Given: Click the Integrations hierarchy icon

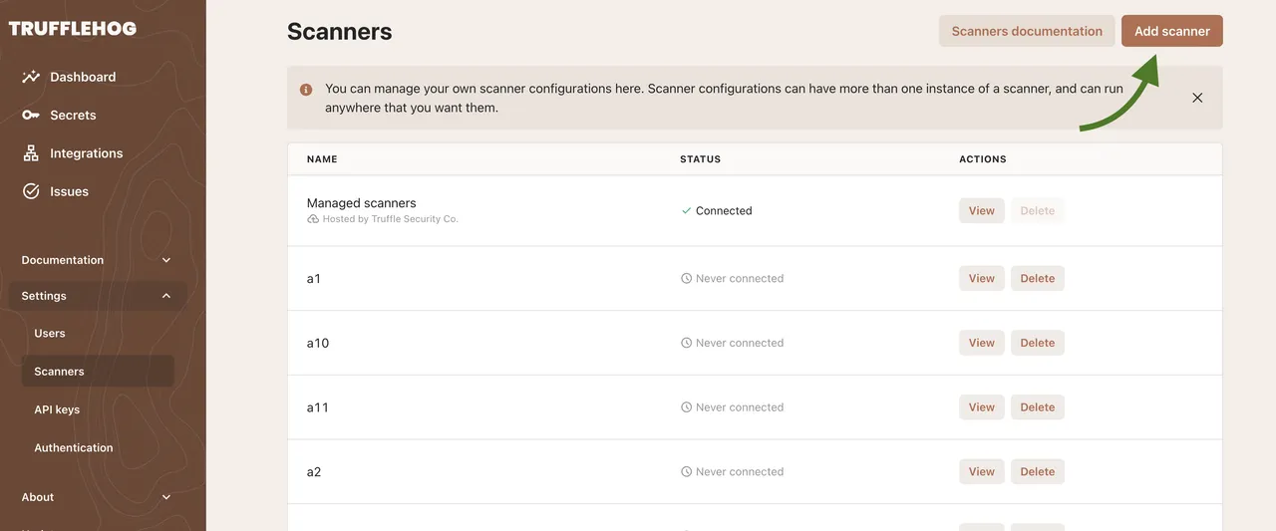Looking at the screenshot, I should (x=31, y=153).
